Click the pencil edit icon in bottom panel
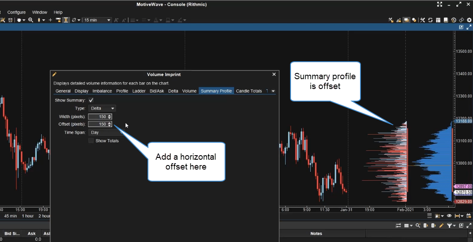 (x=442, y=226)
